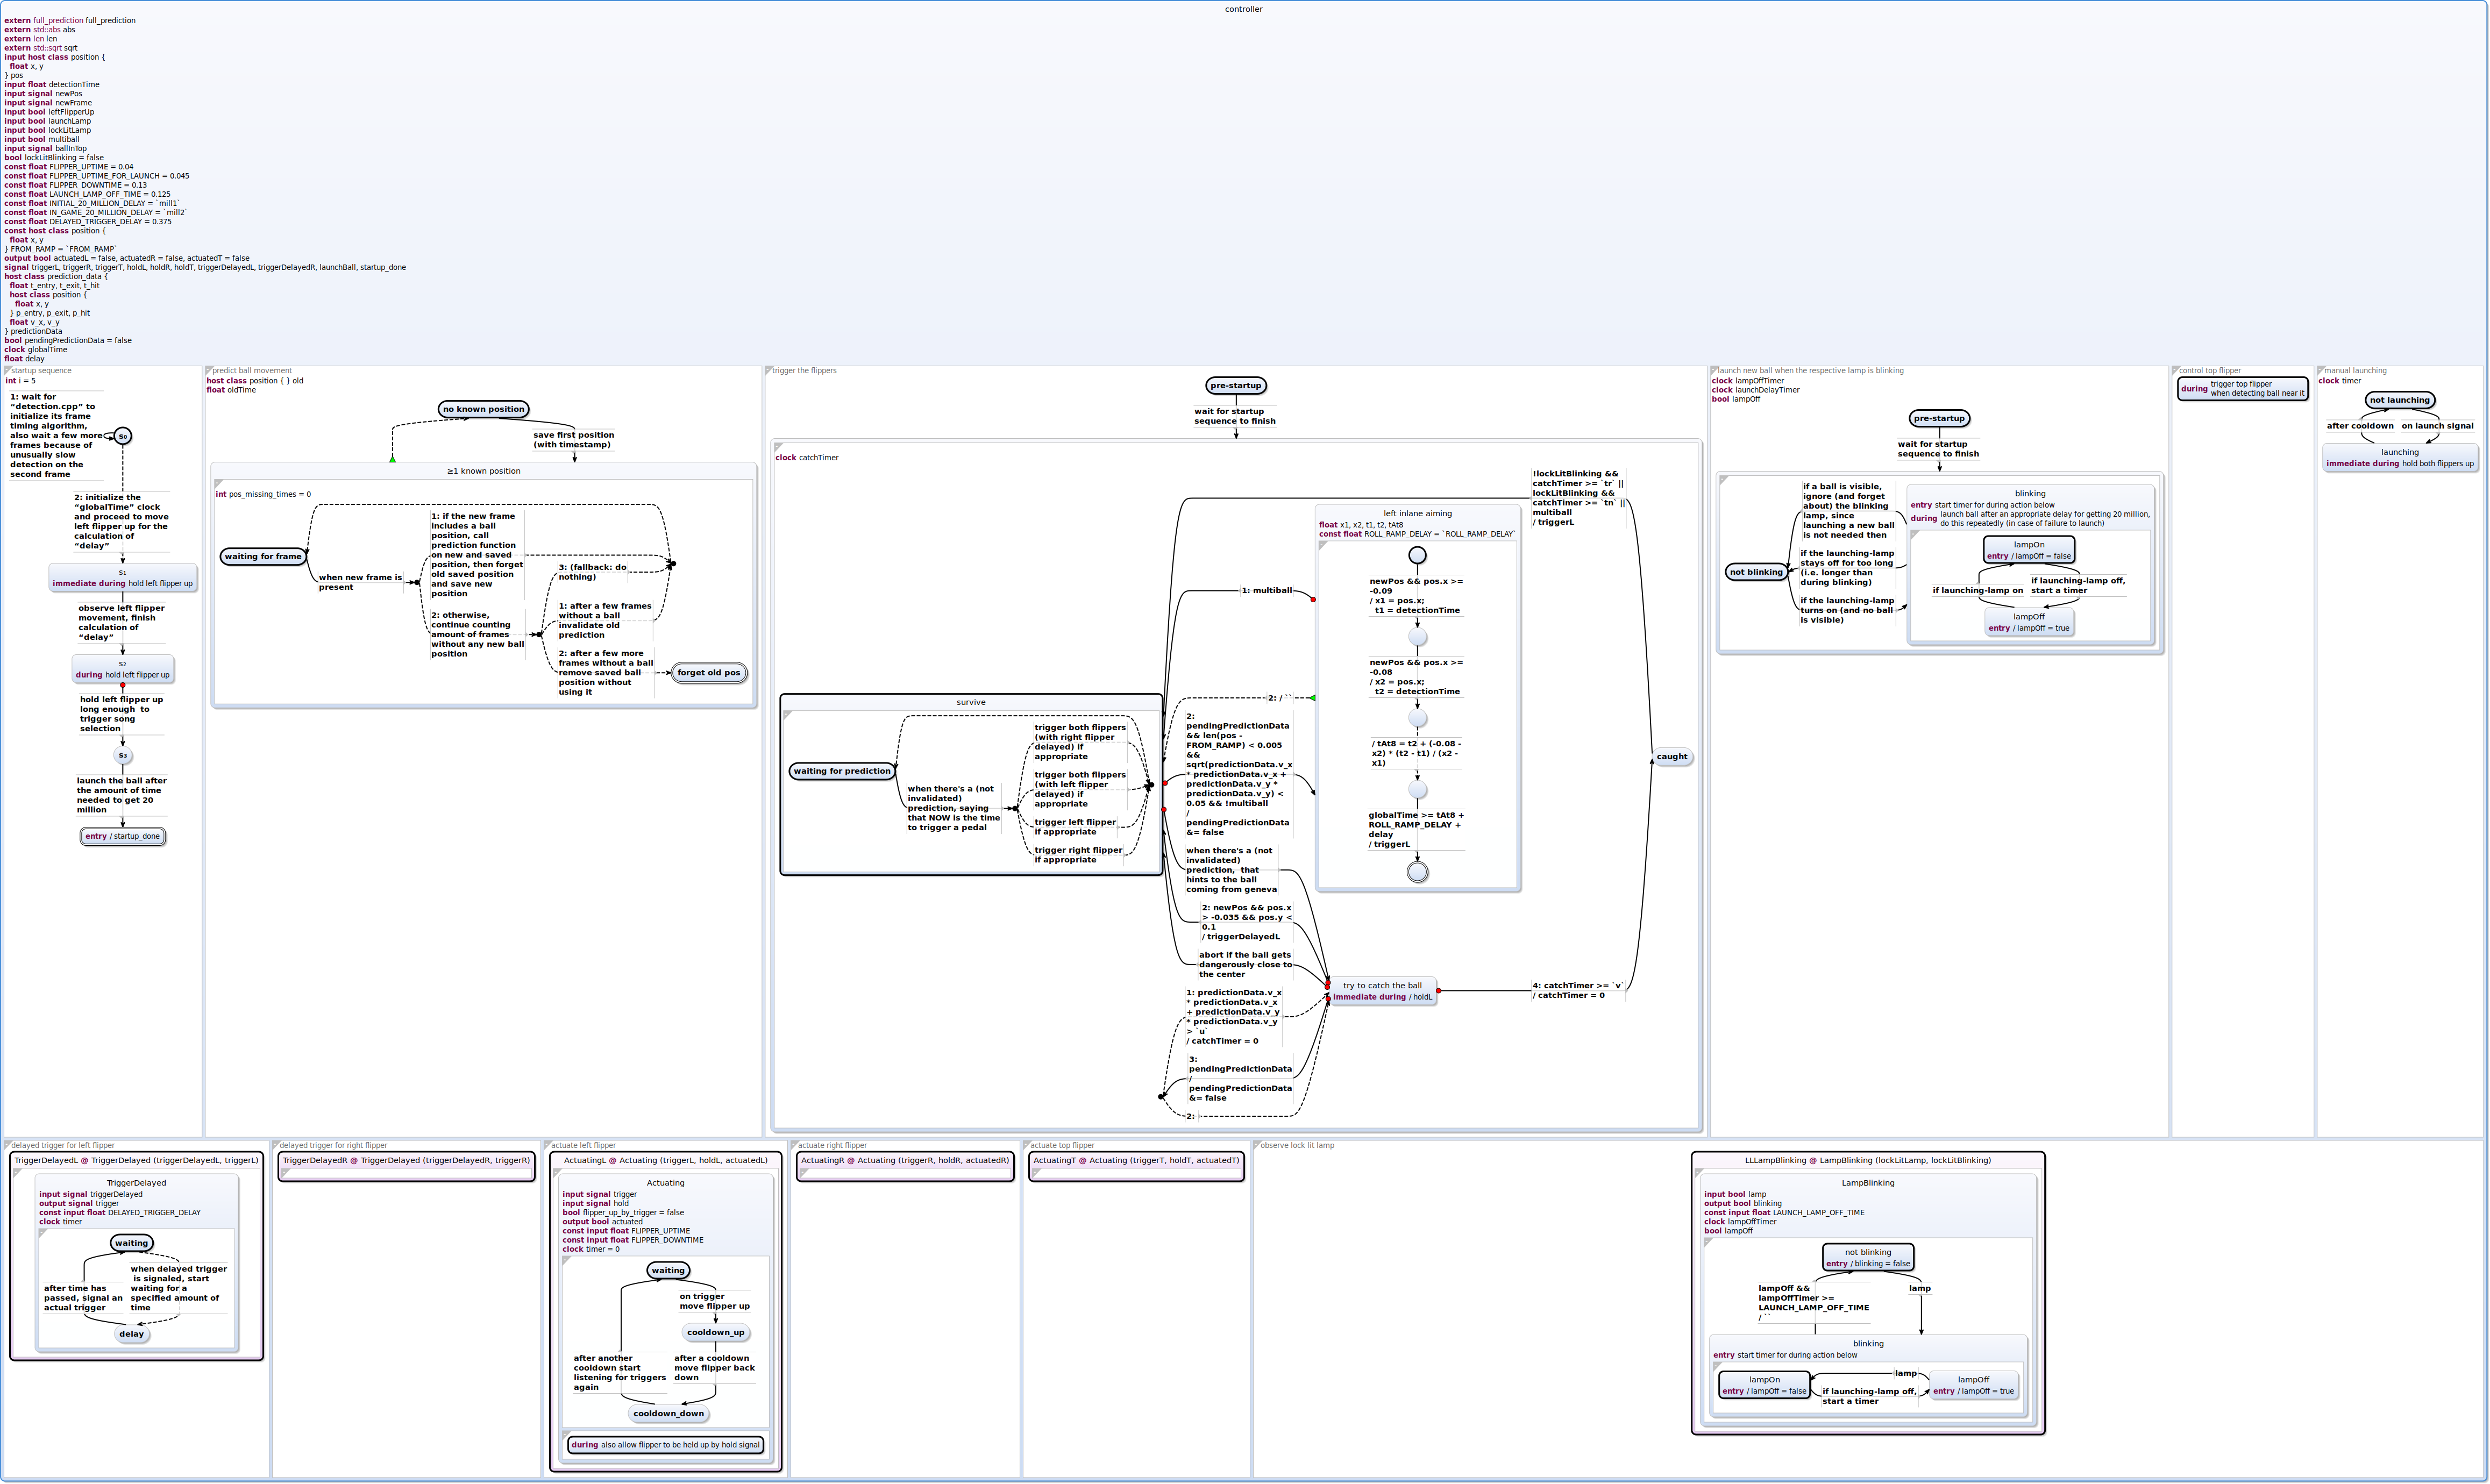Click the "1: multiball" transition label
The width and height of the screenshot is (2490, 1484).
click(x=1267, y=591)
